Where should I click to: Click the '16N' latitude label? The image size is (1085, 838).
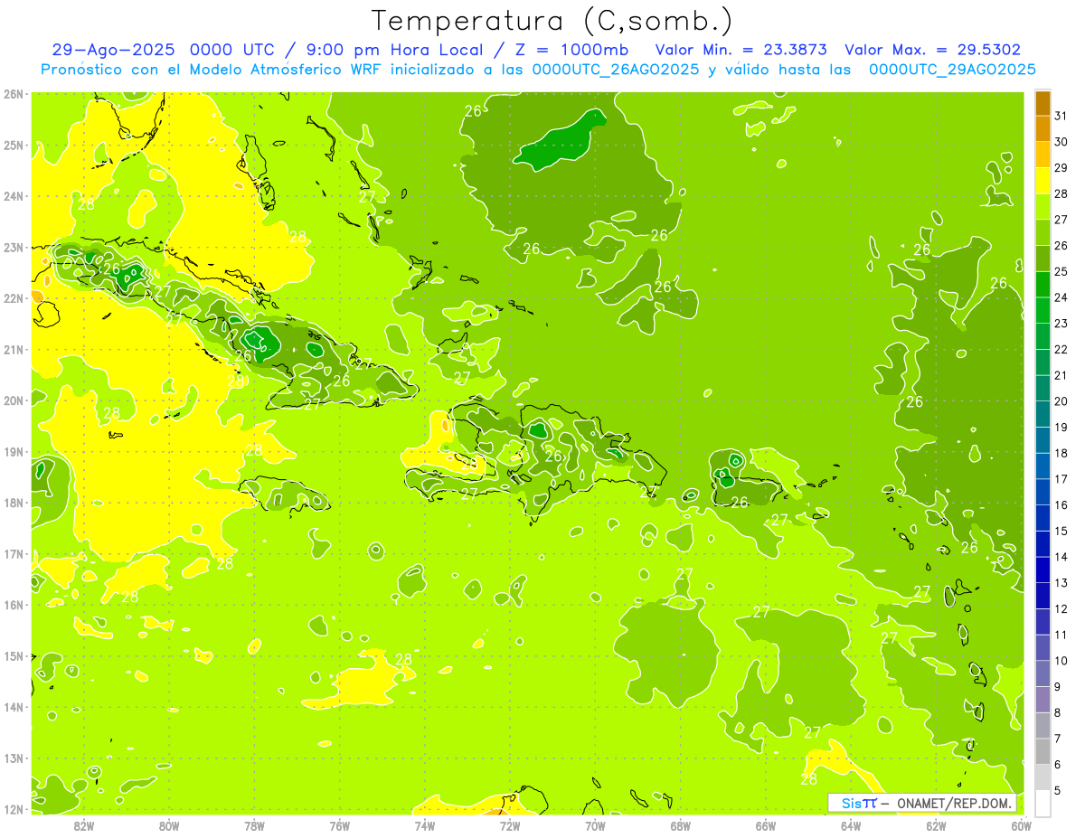click(14, 605)
